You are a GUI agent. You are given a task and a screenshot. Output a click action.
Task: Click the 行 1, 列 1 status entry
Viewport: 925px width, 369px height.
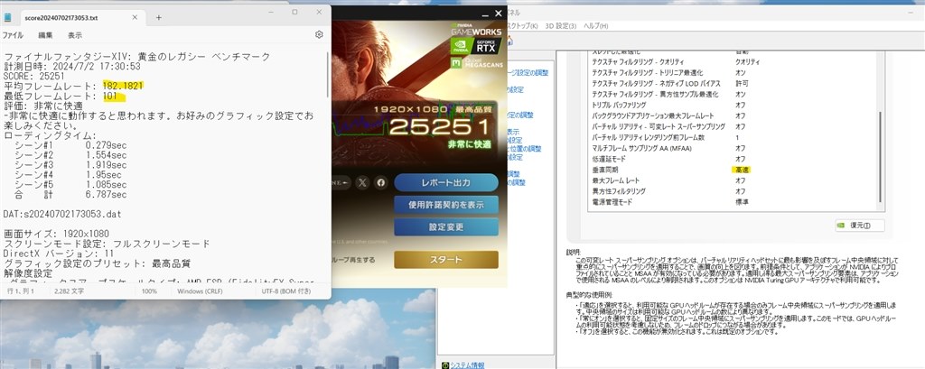coord(21,291)
